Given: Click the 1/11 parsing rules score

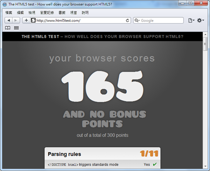Looking at the screenshot, I should (149, 153).
